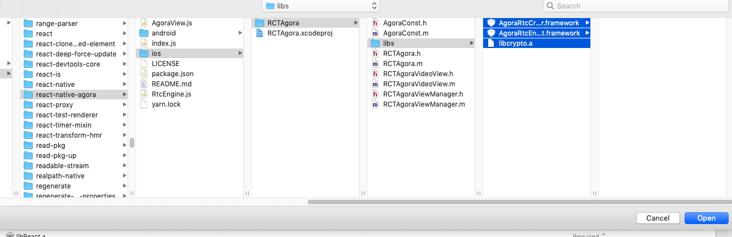Click the RCTAgora.xcodeproj project icon

(260, 33)
